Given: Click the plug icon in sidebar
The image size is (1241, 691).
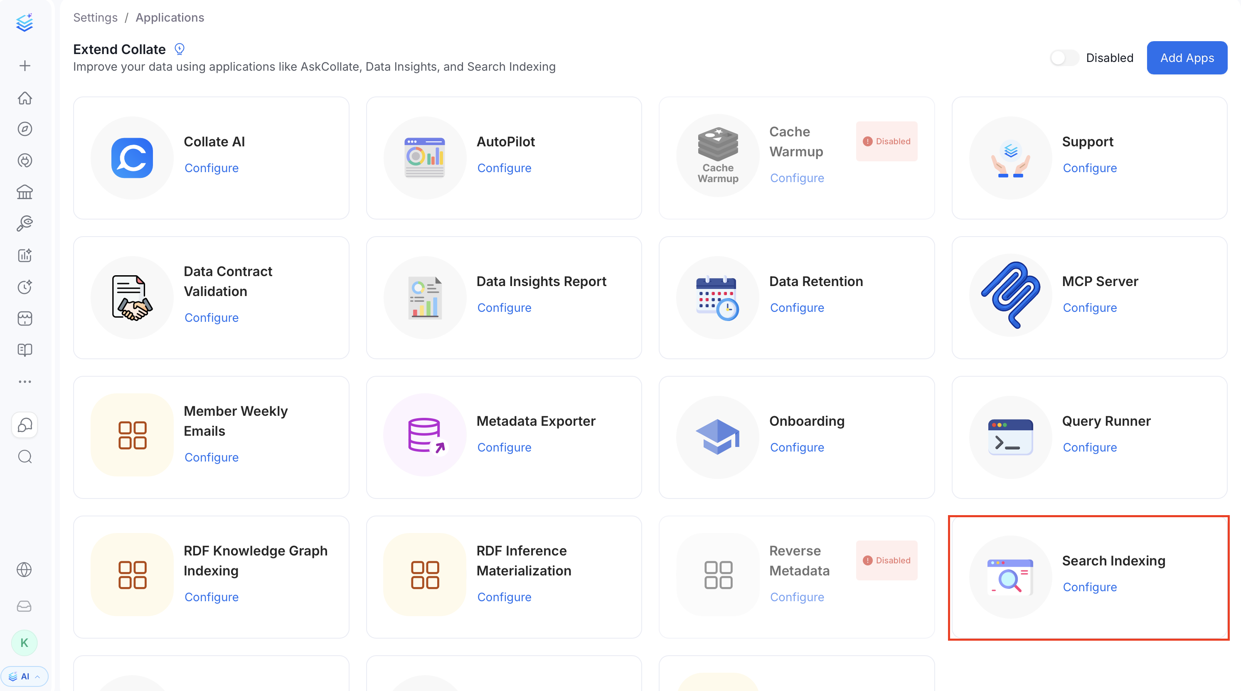Looking at the screenshot, I should (x=25, y=160).
